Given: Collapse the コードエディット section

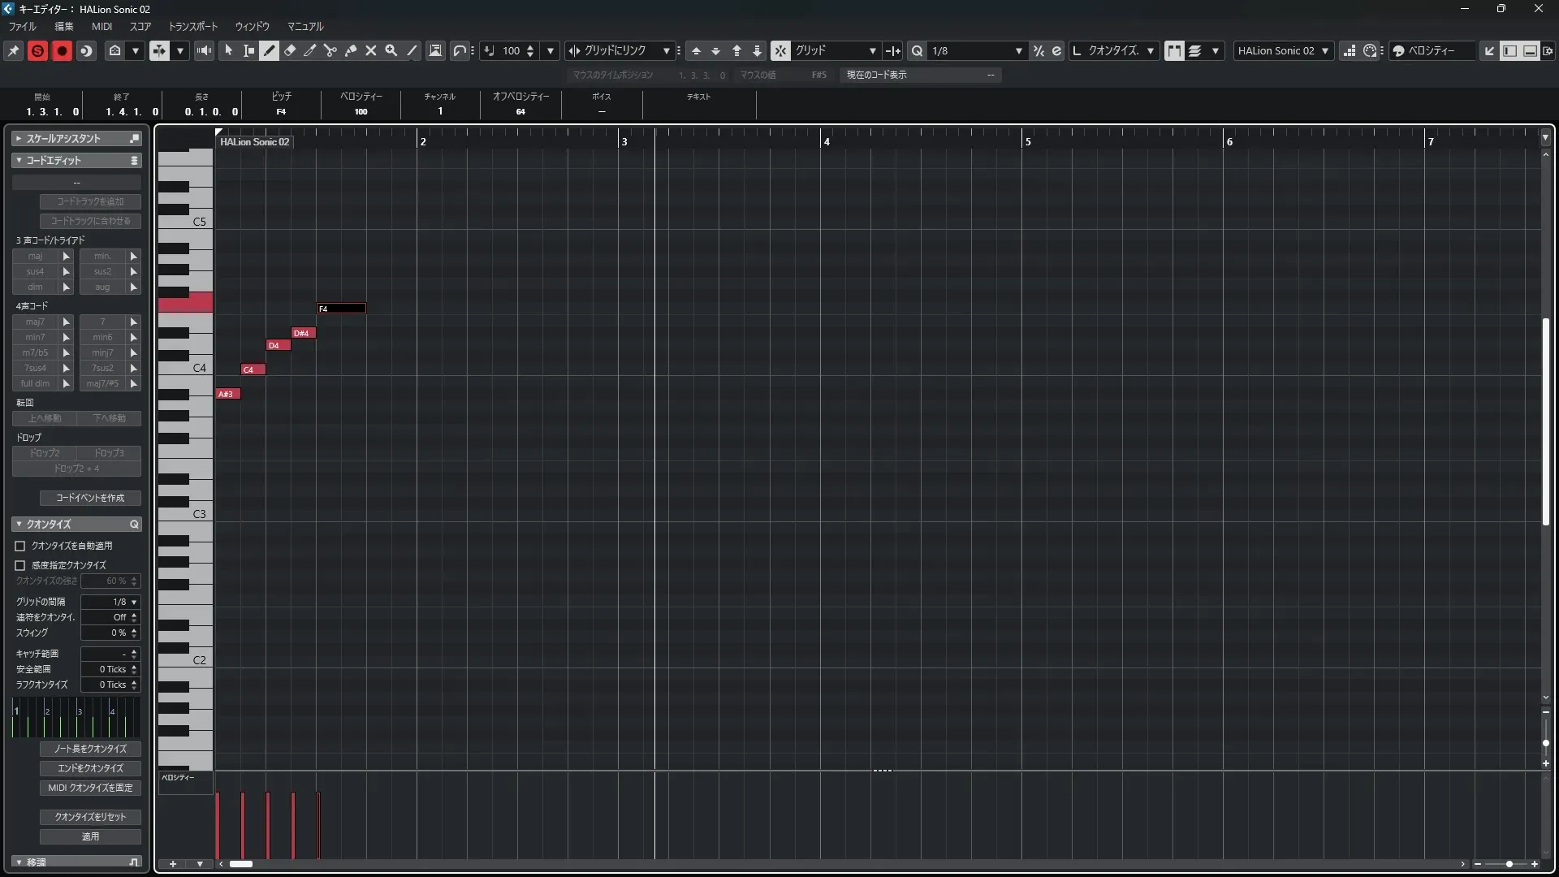Looking at the screenshot, I should point(19,161).
